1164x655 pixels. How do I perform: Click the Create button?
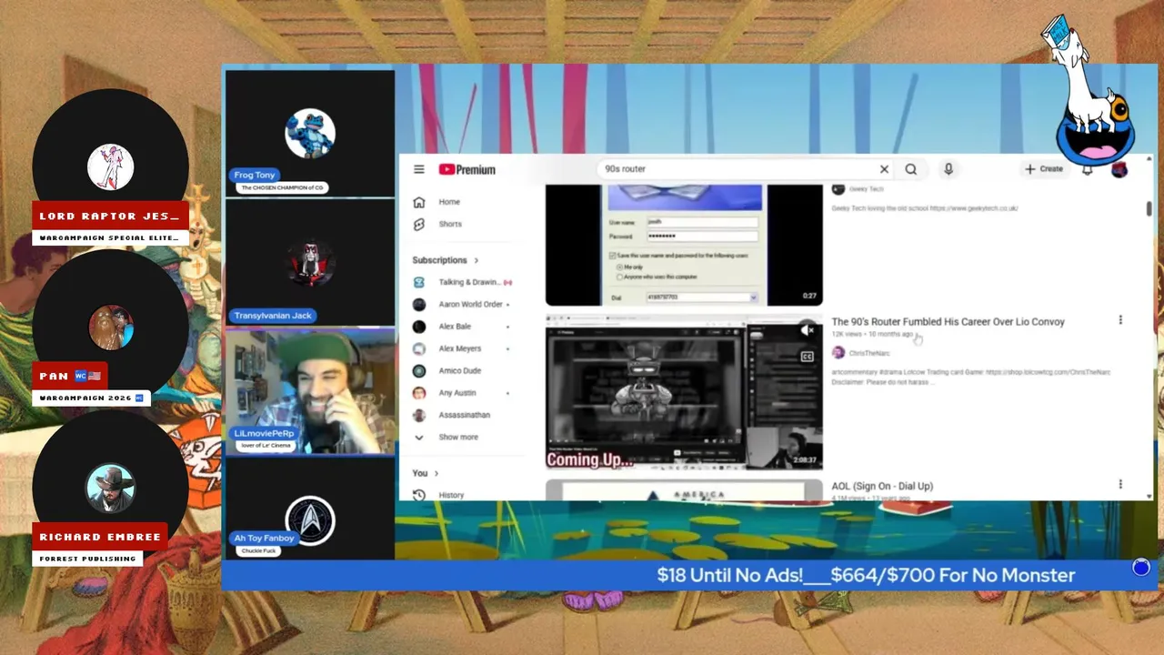point(1043,169)
